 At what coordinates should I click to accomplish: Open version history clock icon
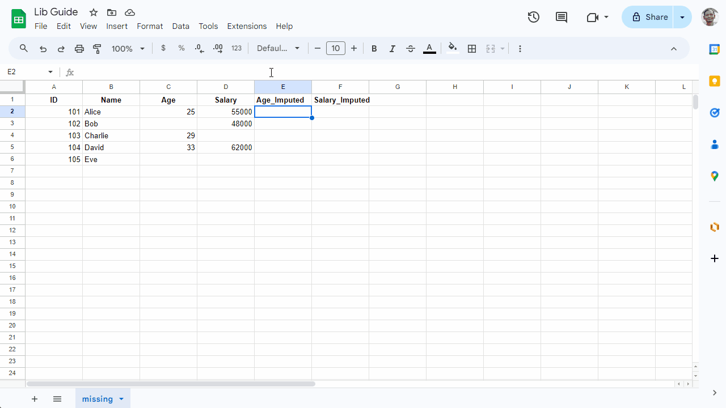coord(533,17)
